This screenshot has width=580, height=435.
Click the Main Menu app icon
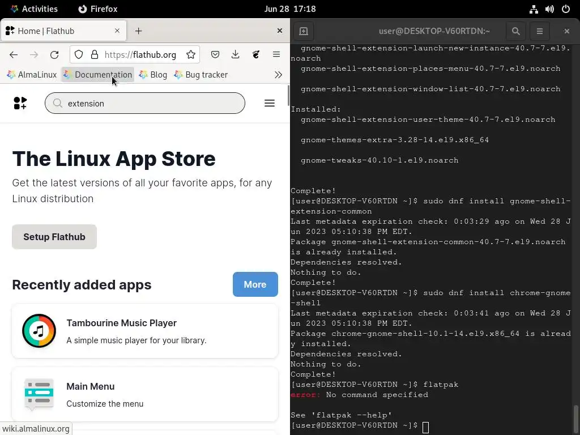(x=39, y=394)
